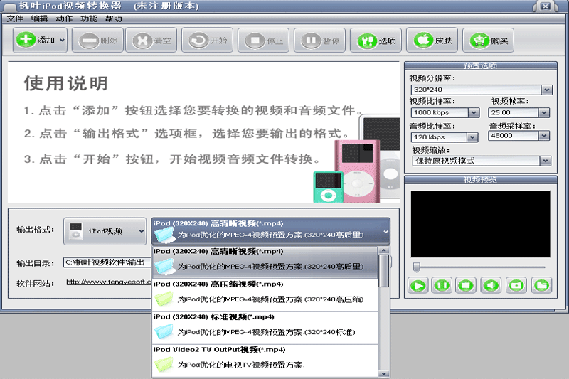Image resolution: width=569 pixels, height=379 pixels.
Task: Open the fengyesoft website link
Action: [109, 282]
